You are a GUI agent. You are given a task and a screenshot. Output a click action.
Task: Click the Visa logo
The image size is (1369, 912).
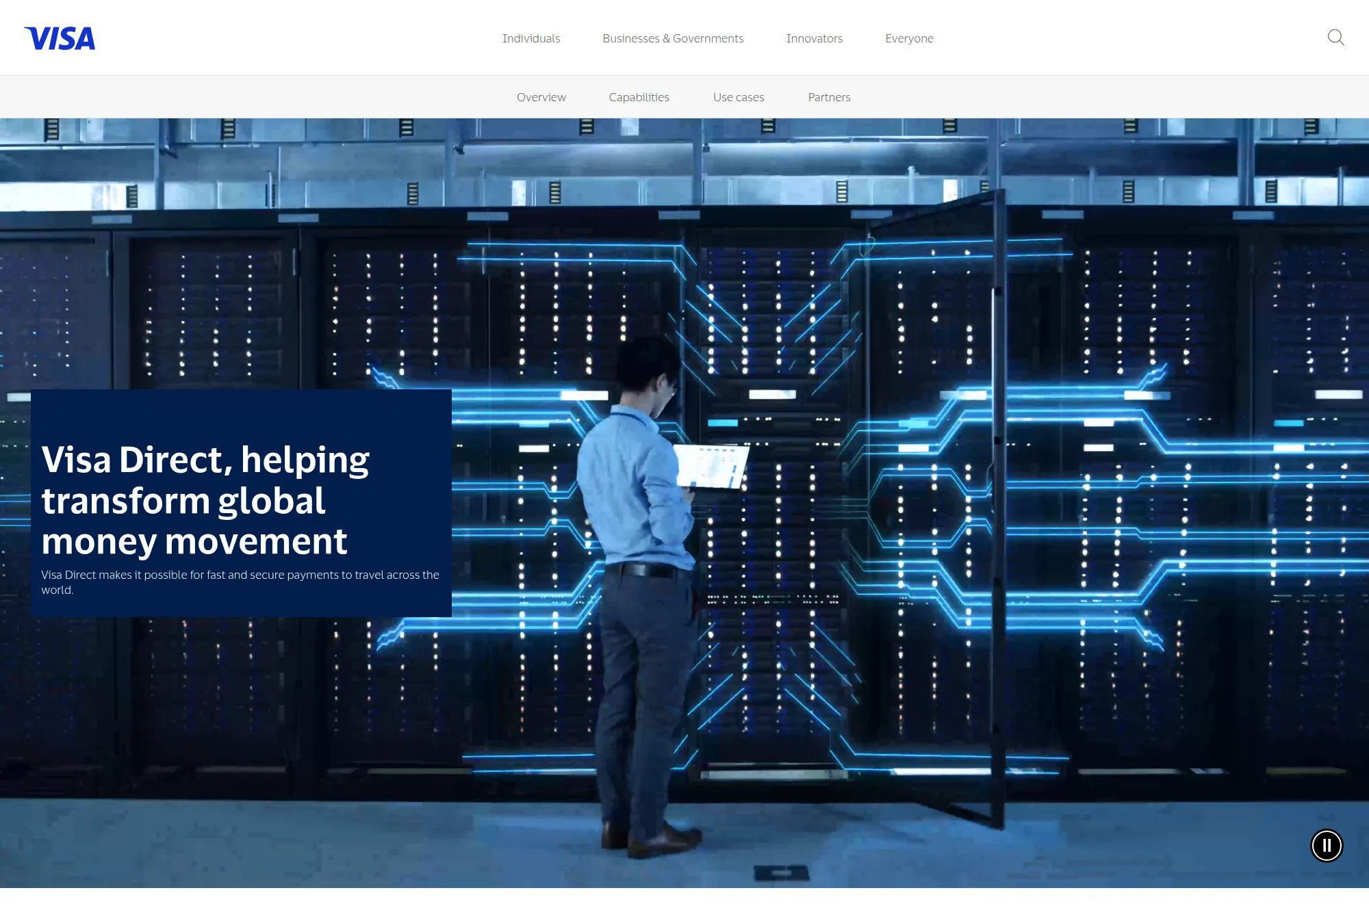pyautogui.click(x=60, y=38)
